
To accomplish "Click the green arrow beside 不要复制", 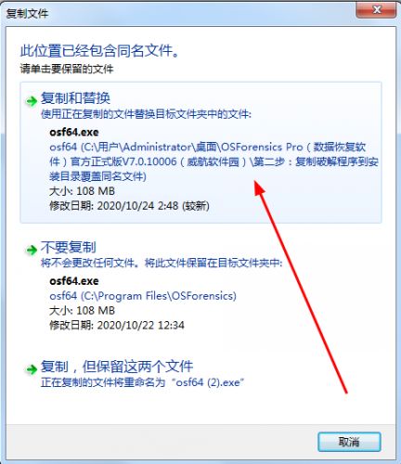I will coord(32,250).
